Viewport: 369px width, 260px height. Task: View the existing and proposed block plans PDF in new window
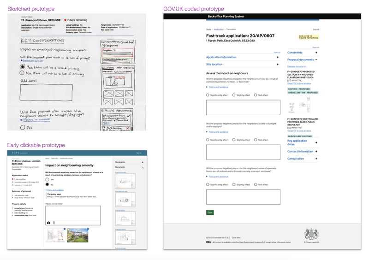tap(299, 130)
